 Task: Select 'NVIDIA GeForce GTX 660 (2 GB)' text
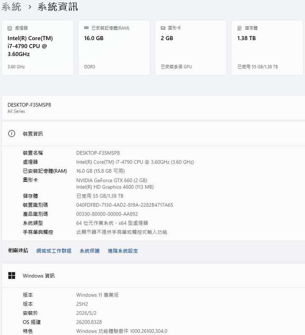click(x=111, y=180)
